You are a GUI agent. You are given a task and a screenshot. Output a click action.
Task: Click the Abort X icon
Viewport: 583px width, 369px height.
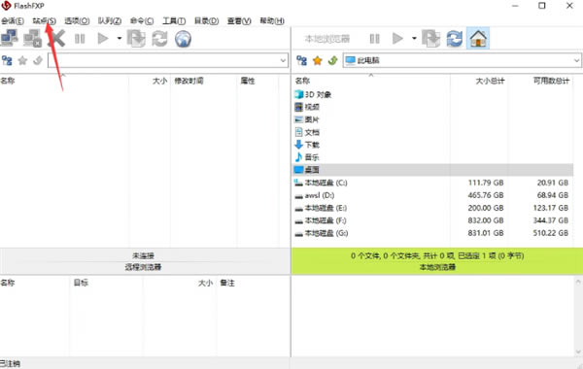click(x=56, y=38)
